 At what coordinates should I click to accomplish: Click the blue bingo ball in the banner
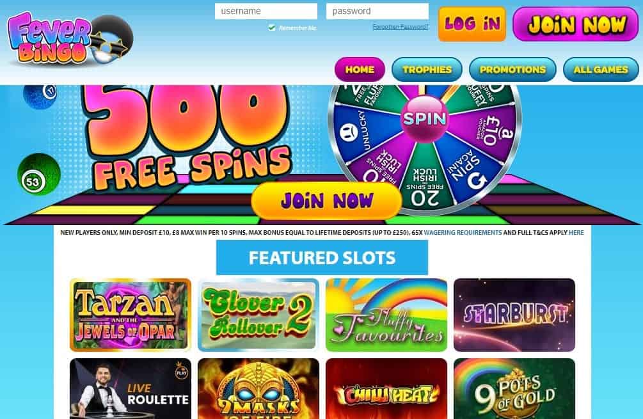pyautogui.click(x=40, y=96)
